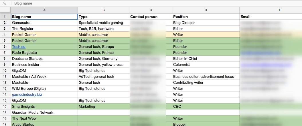Click the Marketing cell
This screenshot has width=302, height=126.
[x=103, y=106]
